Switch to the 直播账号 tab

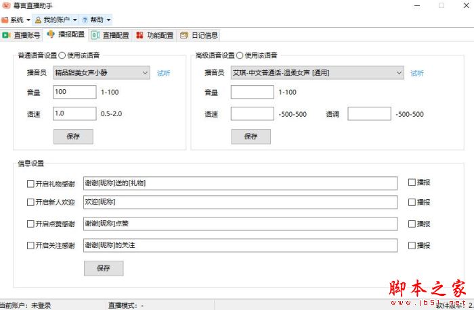tap(22, 35)
